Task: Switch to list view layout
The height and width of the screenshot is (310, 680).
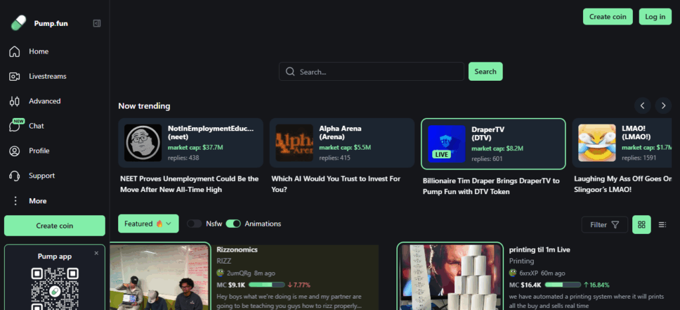Action: click(x=662, y=225)
